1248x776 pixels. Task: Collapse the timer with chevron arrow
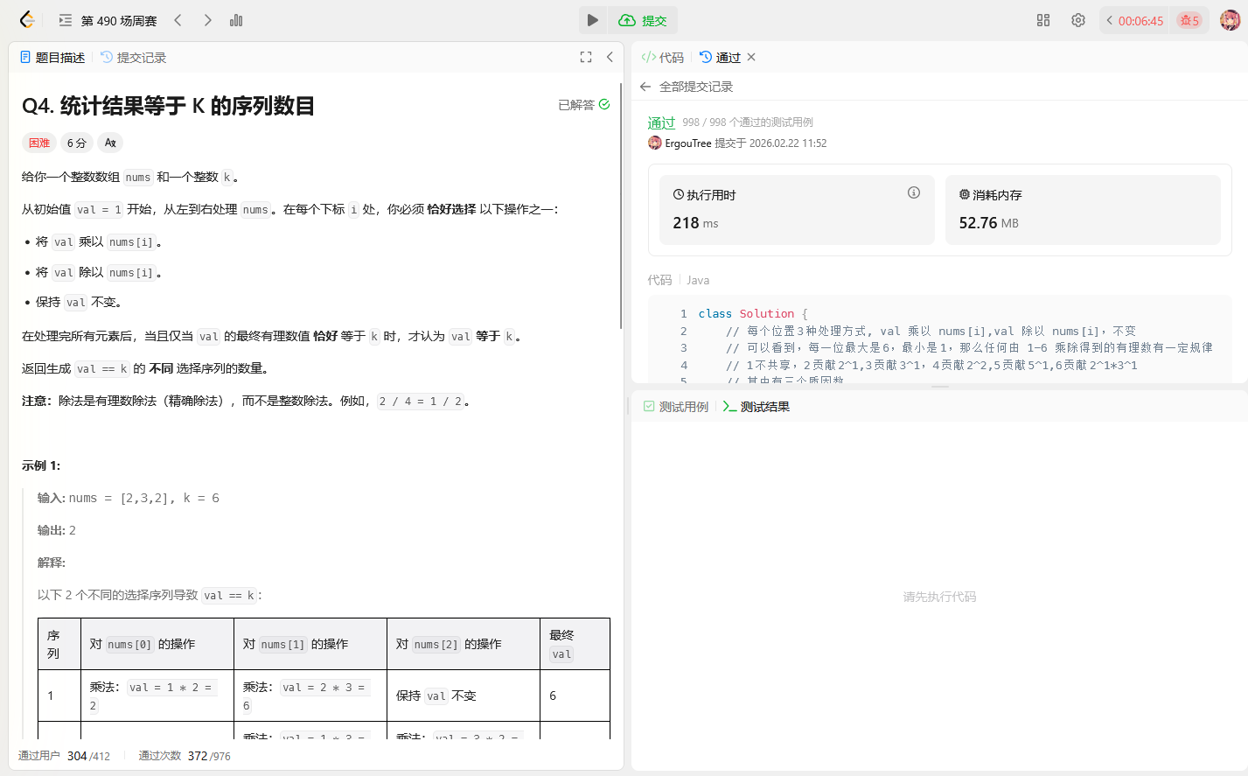tap(1110, 20)
